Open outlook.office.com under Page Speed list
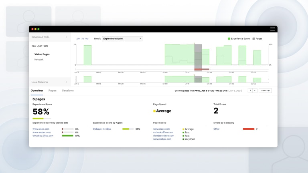The image size is (308, 173). (x=163, y=132)
